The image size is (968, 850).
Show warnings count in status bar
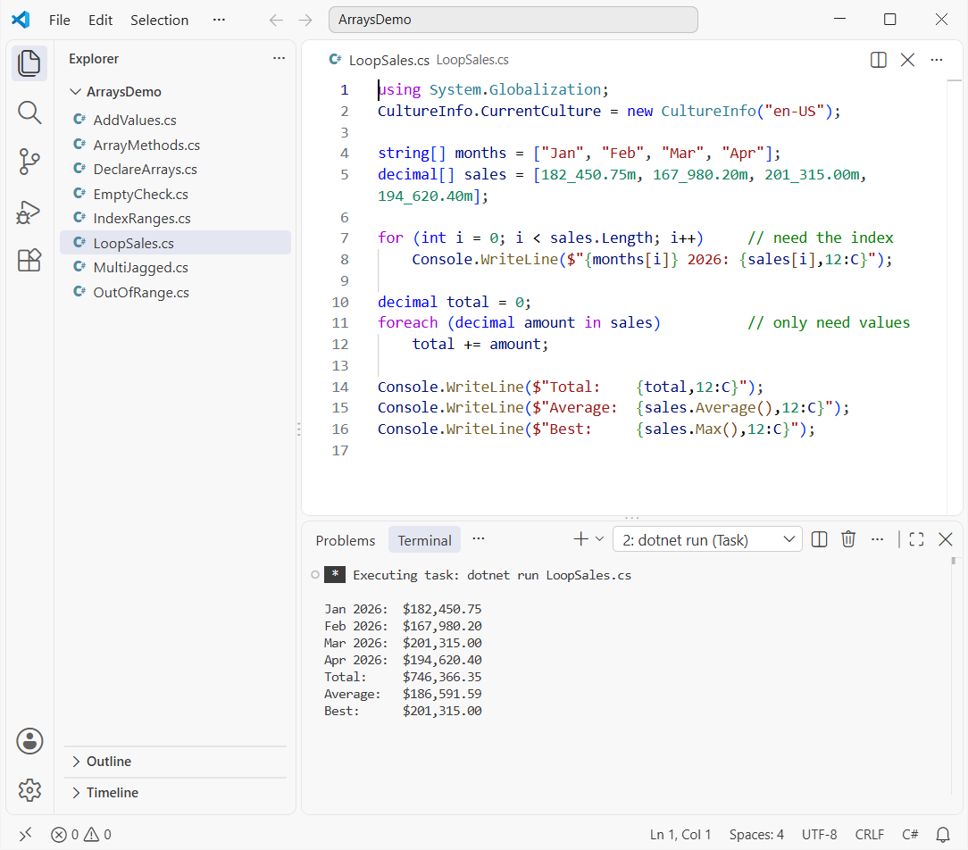pos(97,835)
